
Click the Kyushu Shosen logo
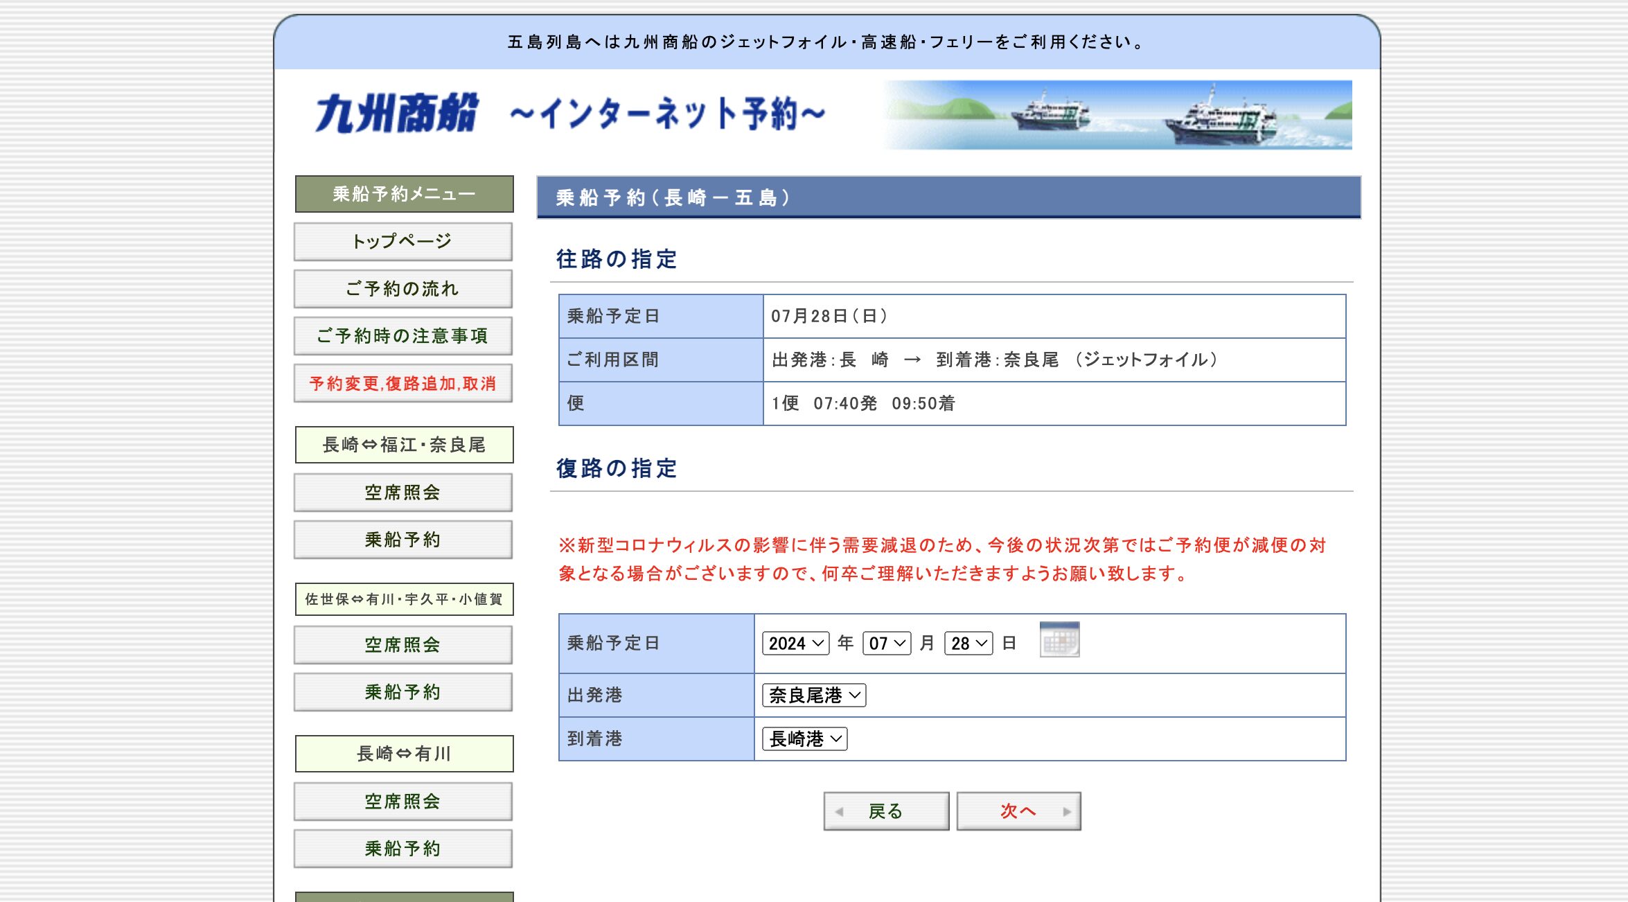click(x=397, y=113)
